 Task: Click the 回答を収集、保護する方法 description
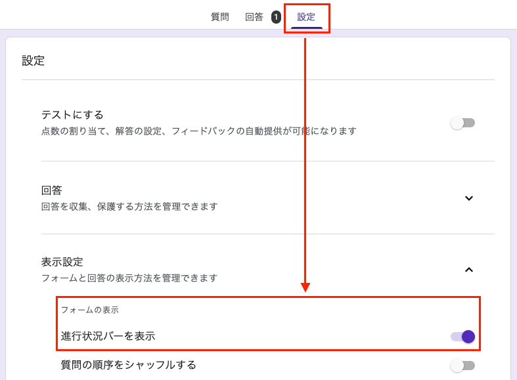tap(129, 207)
